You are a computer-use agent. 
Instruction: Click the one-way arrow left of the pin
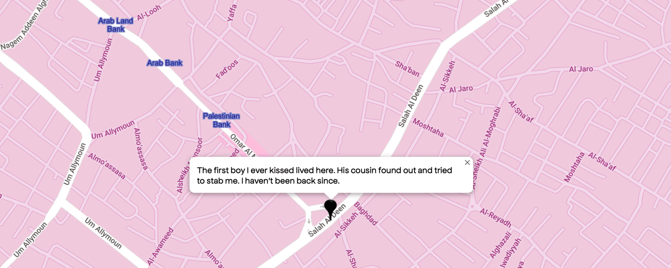pos(322,206)
